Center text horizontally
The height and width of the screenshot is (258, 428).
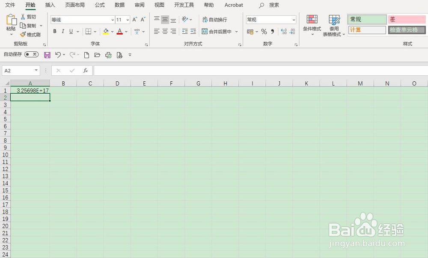click(x=165, y=31)
